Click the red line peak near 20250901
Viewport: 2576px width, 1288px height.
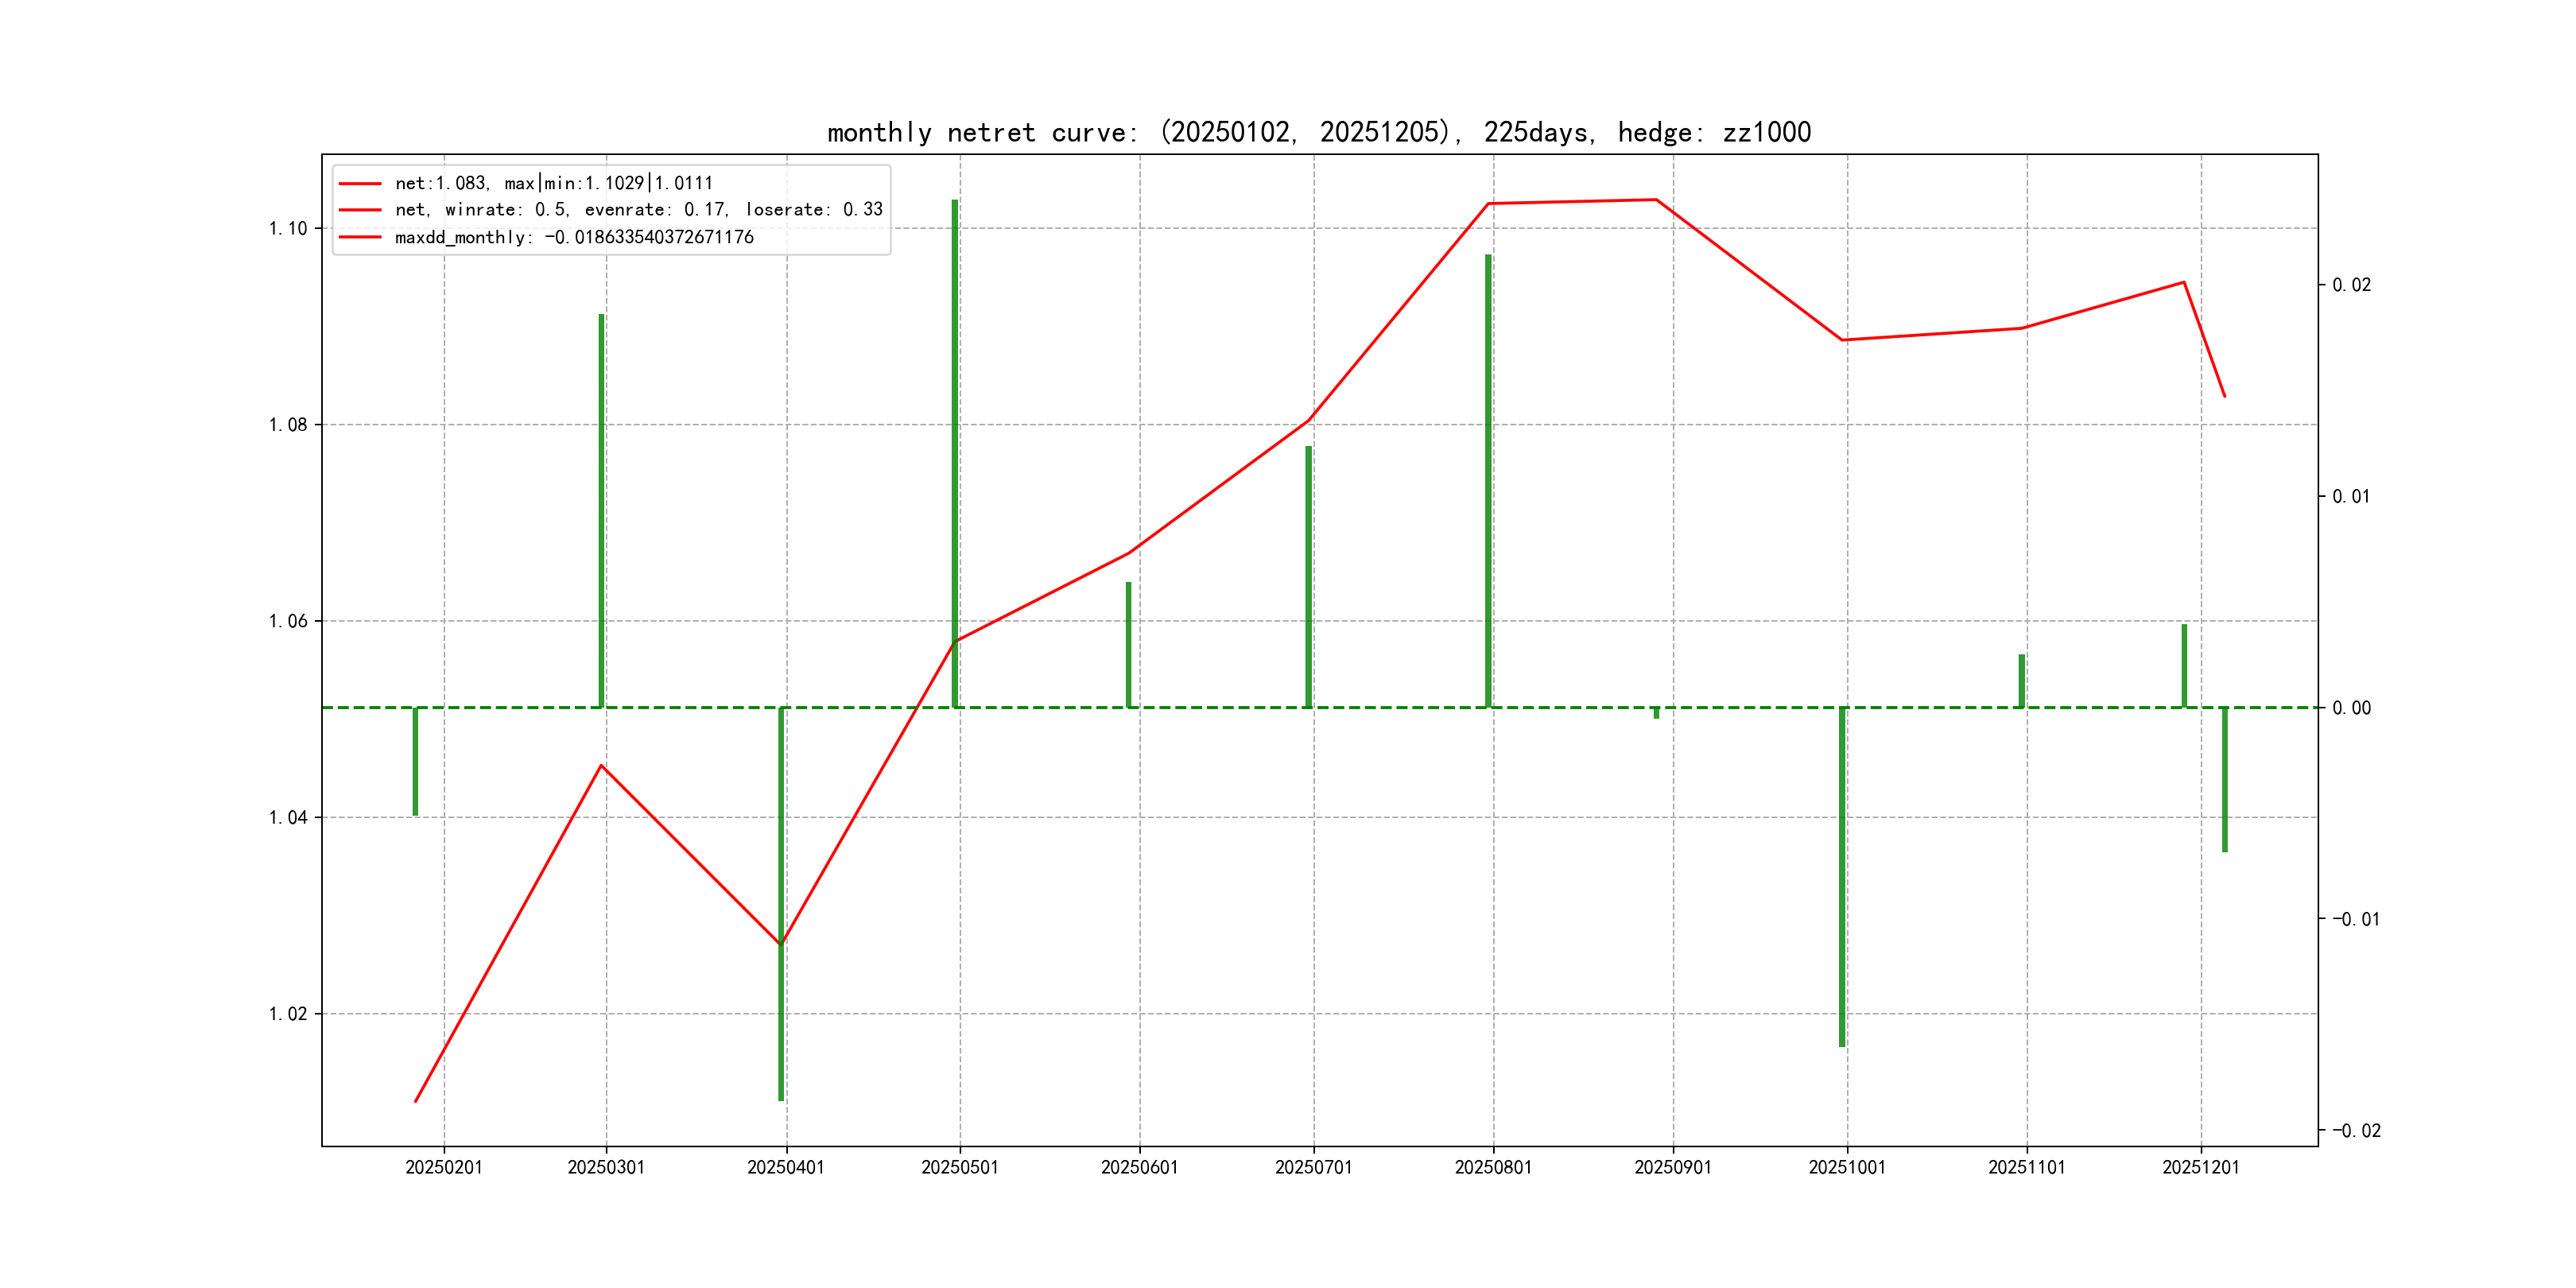pyautogui.click(x=1656, y=200)
